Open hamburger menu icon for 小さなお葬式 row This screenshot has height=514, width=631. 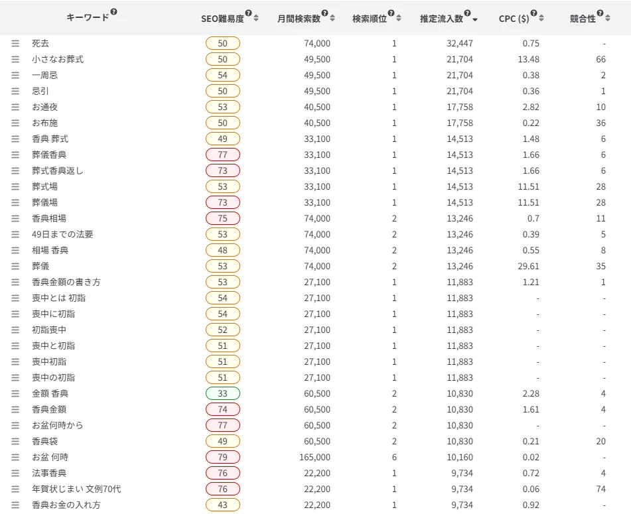tap(15, 59)
